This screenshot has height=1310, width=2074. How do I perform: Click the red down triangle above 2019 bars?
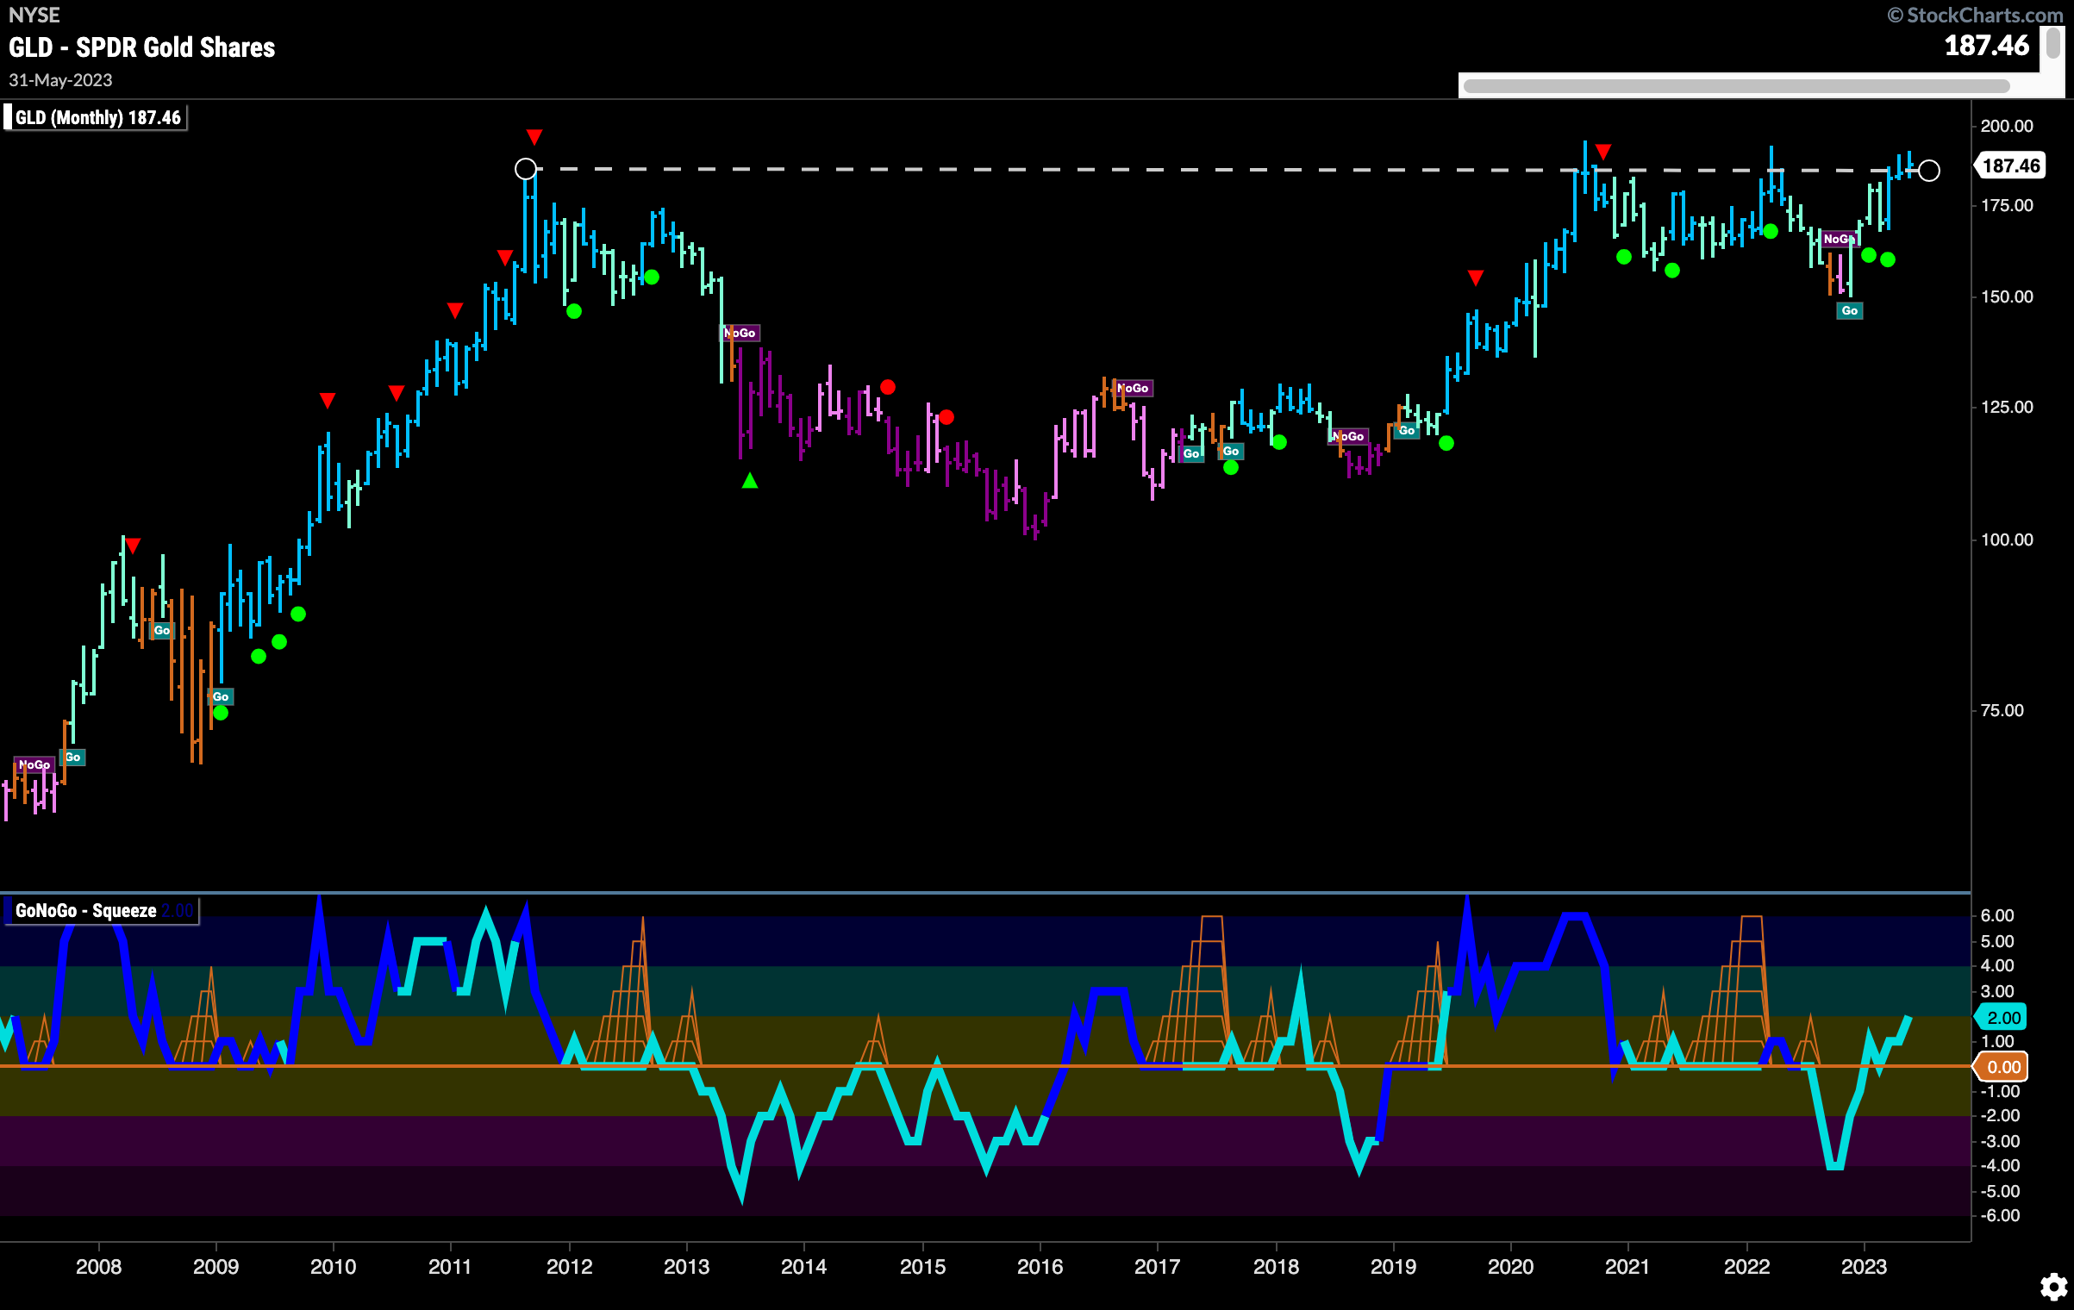[1476, 278]
